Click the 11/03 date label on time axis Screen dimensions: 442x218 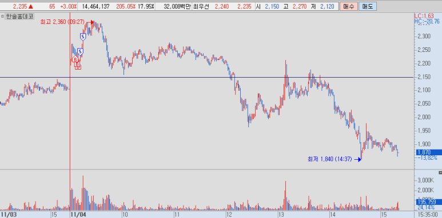click(8, 215)
